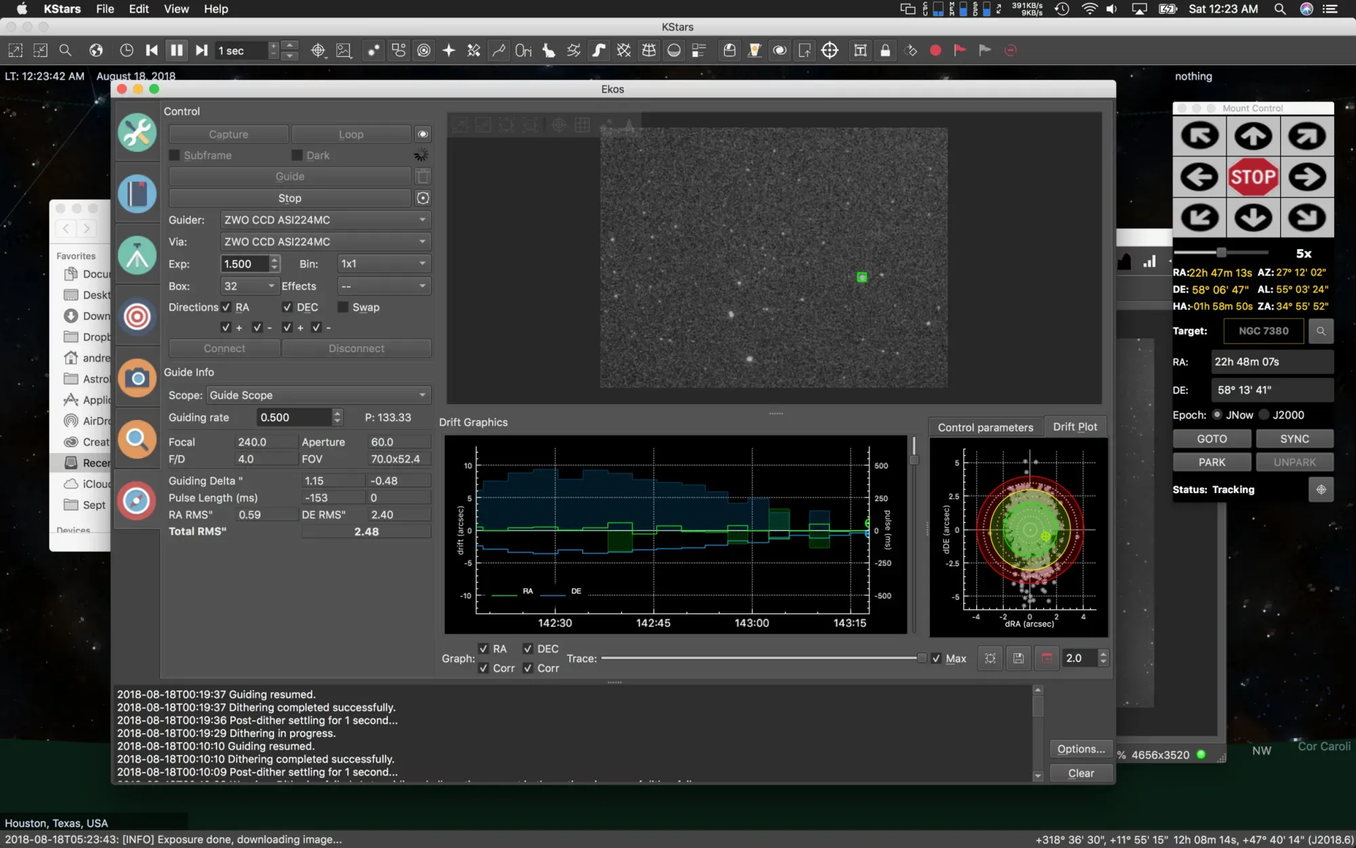Open the View menu

coord(176,9)
